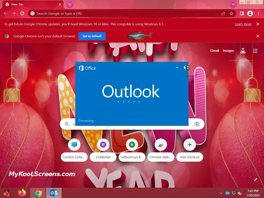This screenshot has height=198, width=264.
Task: Open taskbar clock and date
Action: [x=253, y=193]
